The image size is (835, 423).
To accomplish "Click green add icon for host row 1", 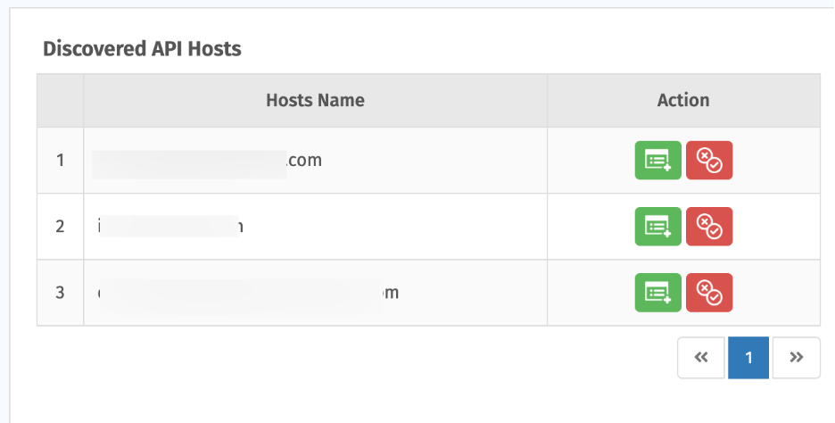I will 657,161.
